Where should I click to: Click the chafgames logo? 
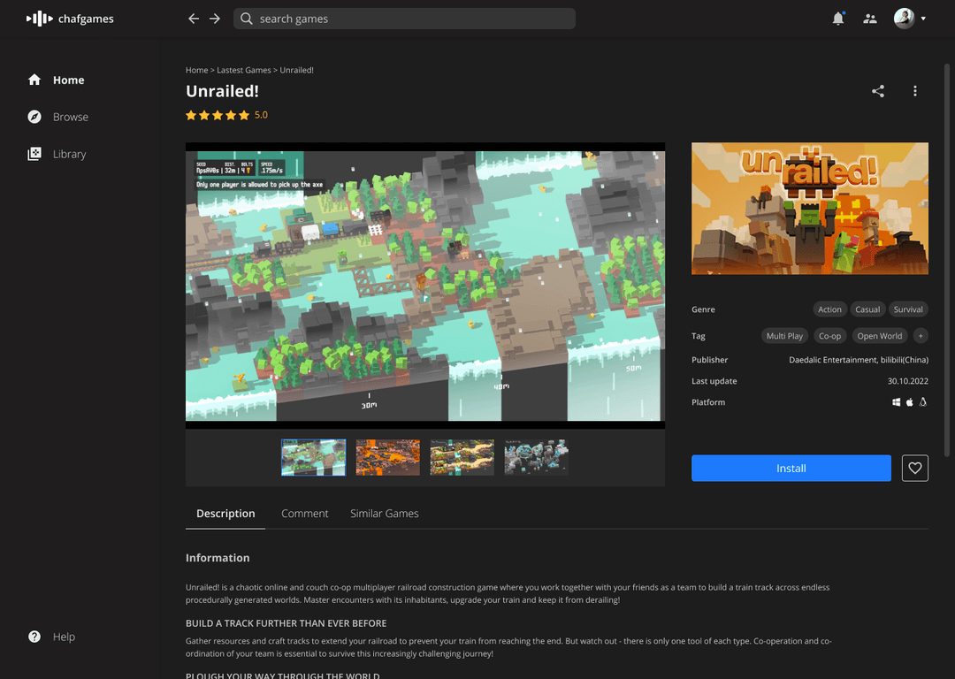pyautogui.click(x=70, y=19)
